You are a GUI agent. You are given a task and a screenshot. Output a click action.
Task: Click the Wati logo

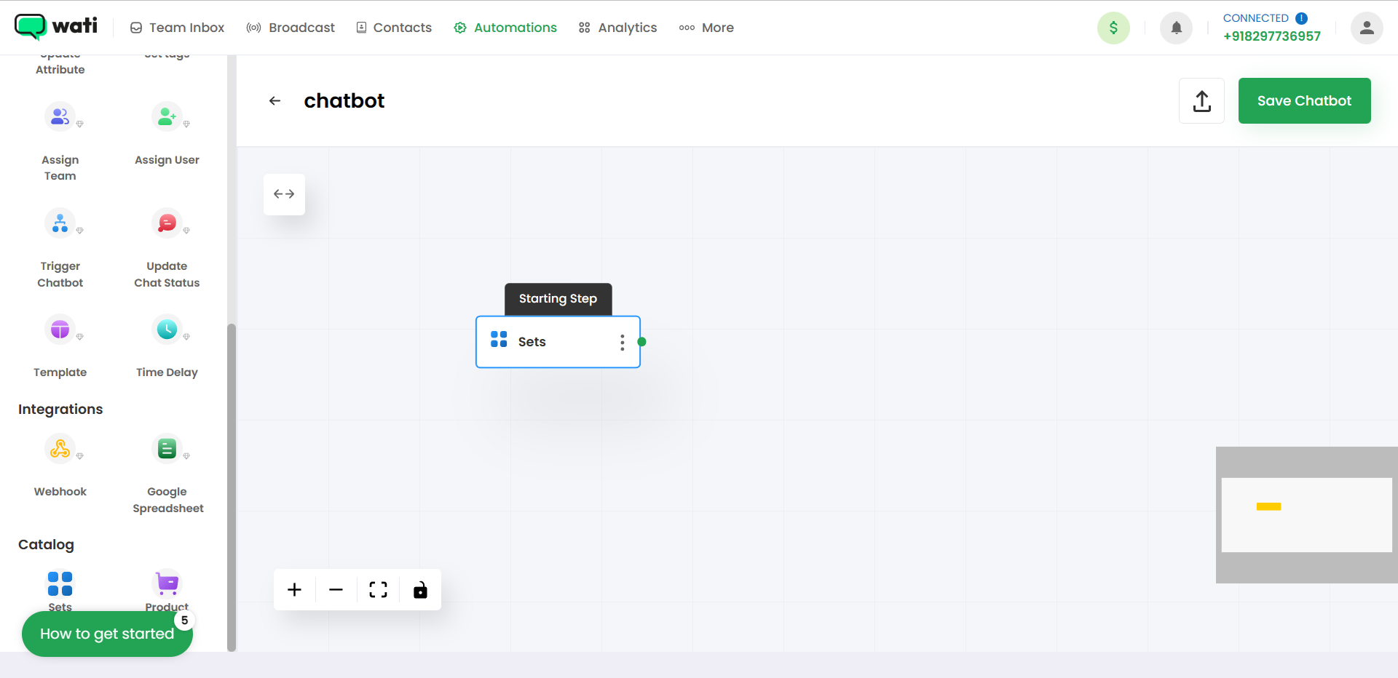(x=56, y=27)
